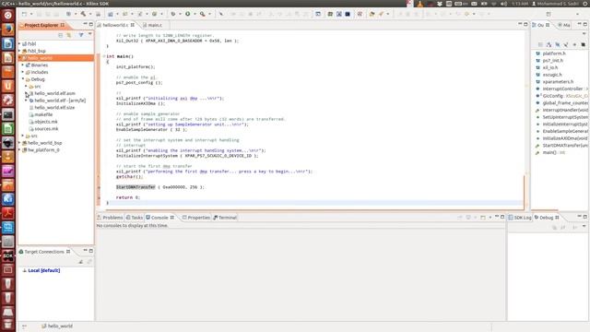Click Xilinx SDK launcher icon
Image resolution: width=590 pixels, height=332 pixels.
pos(8,256)
